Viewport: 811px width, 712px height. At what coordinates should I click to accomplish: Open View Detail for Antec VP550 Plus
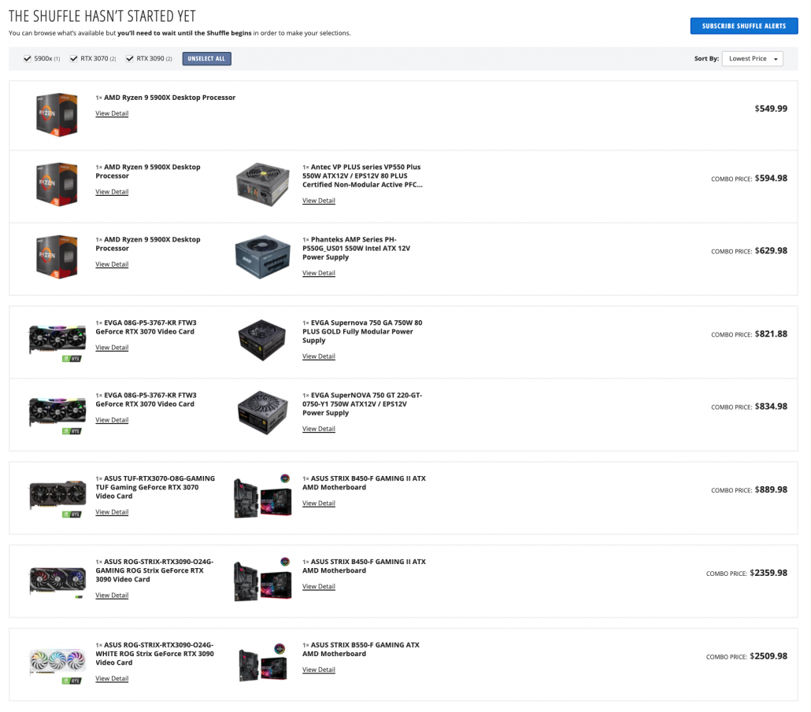[x=319, y=201]
